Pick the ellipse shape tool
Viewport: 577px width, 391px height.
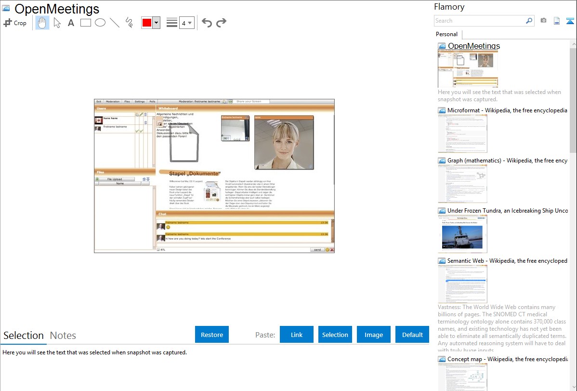pos(100,23)
